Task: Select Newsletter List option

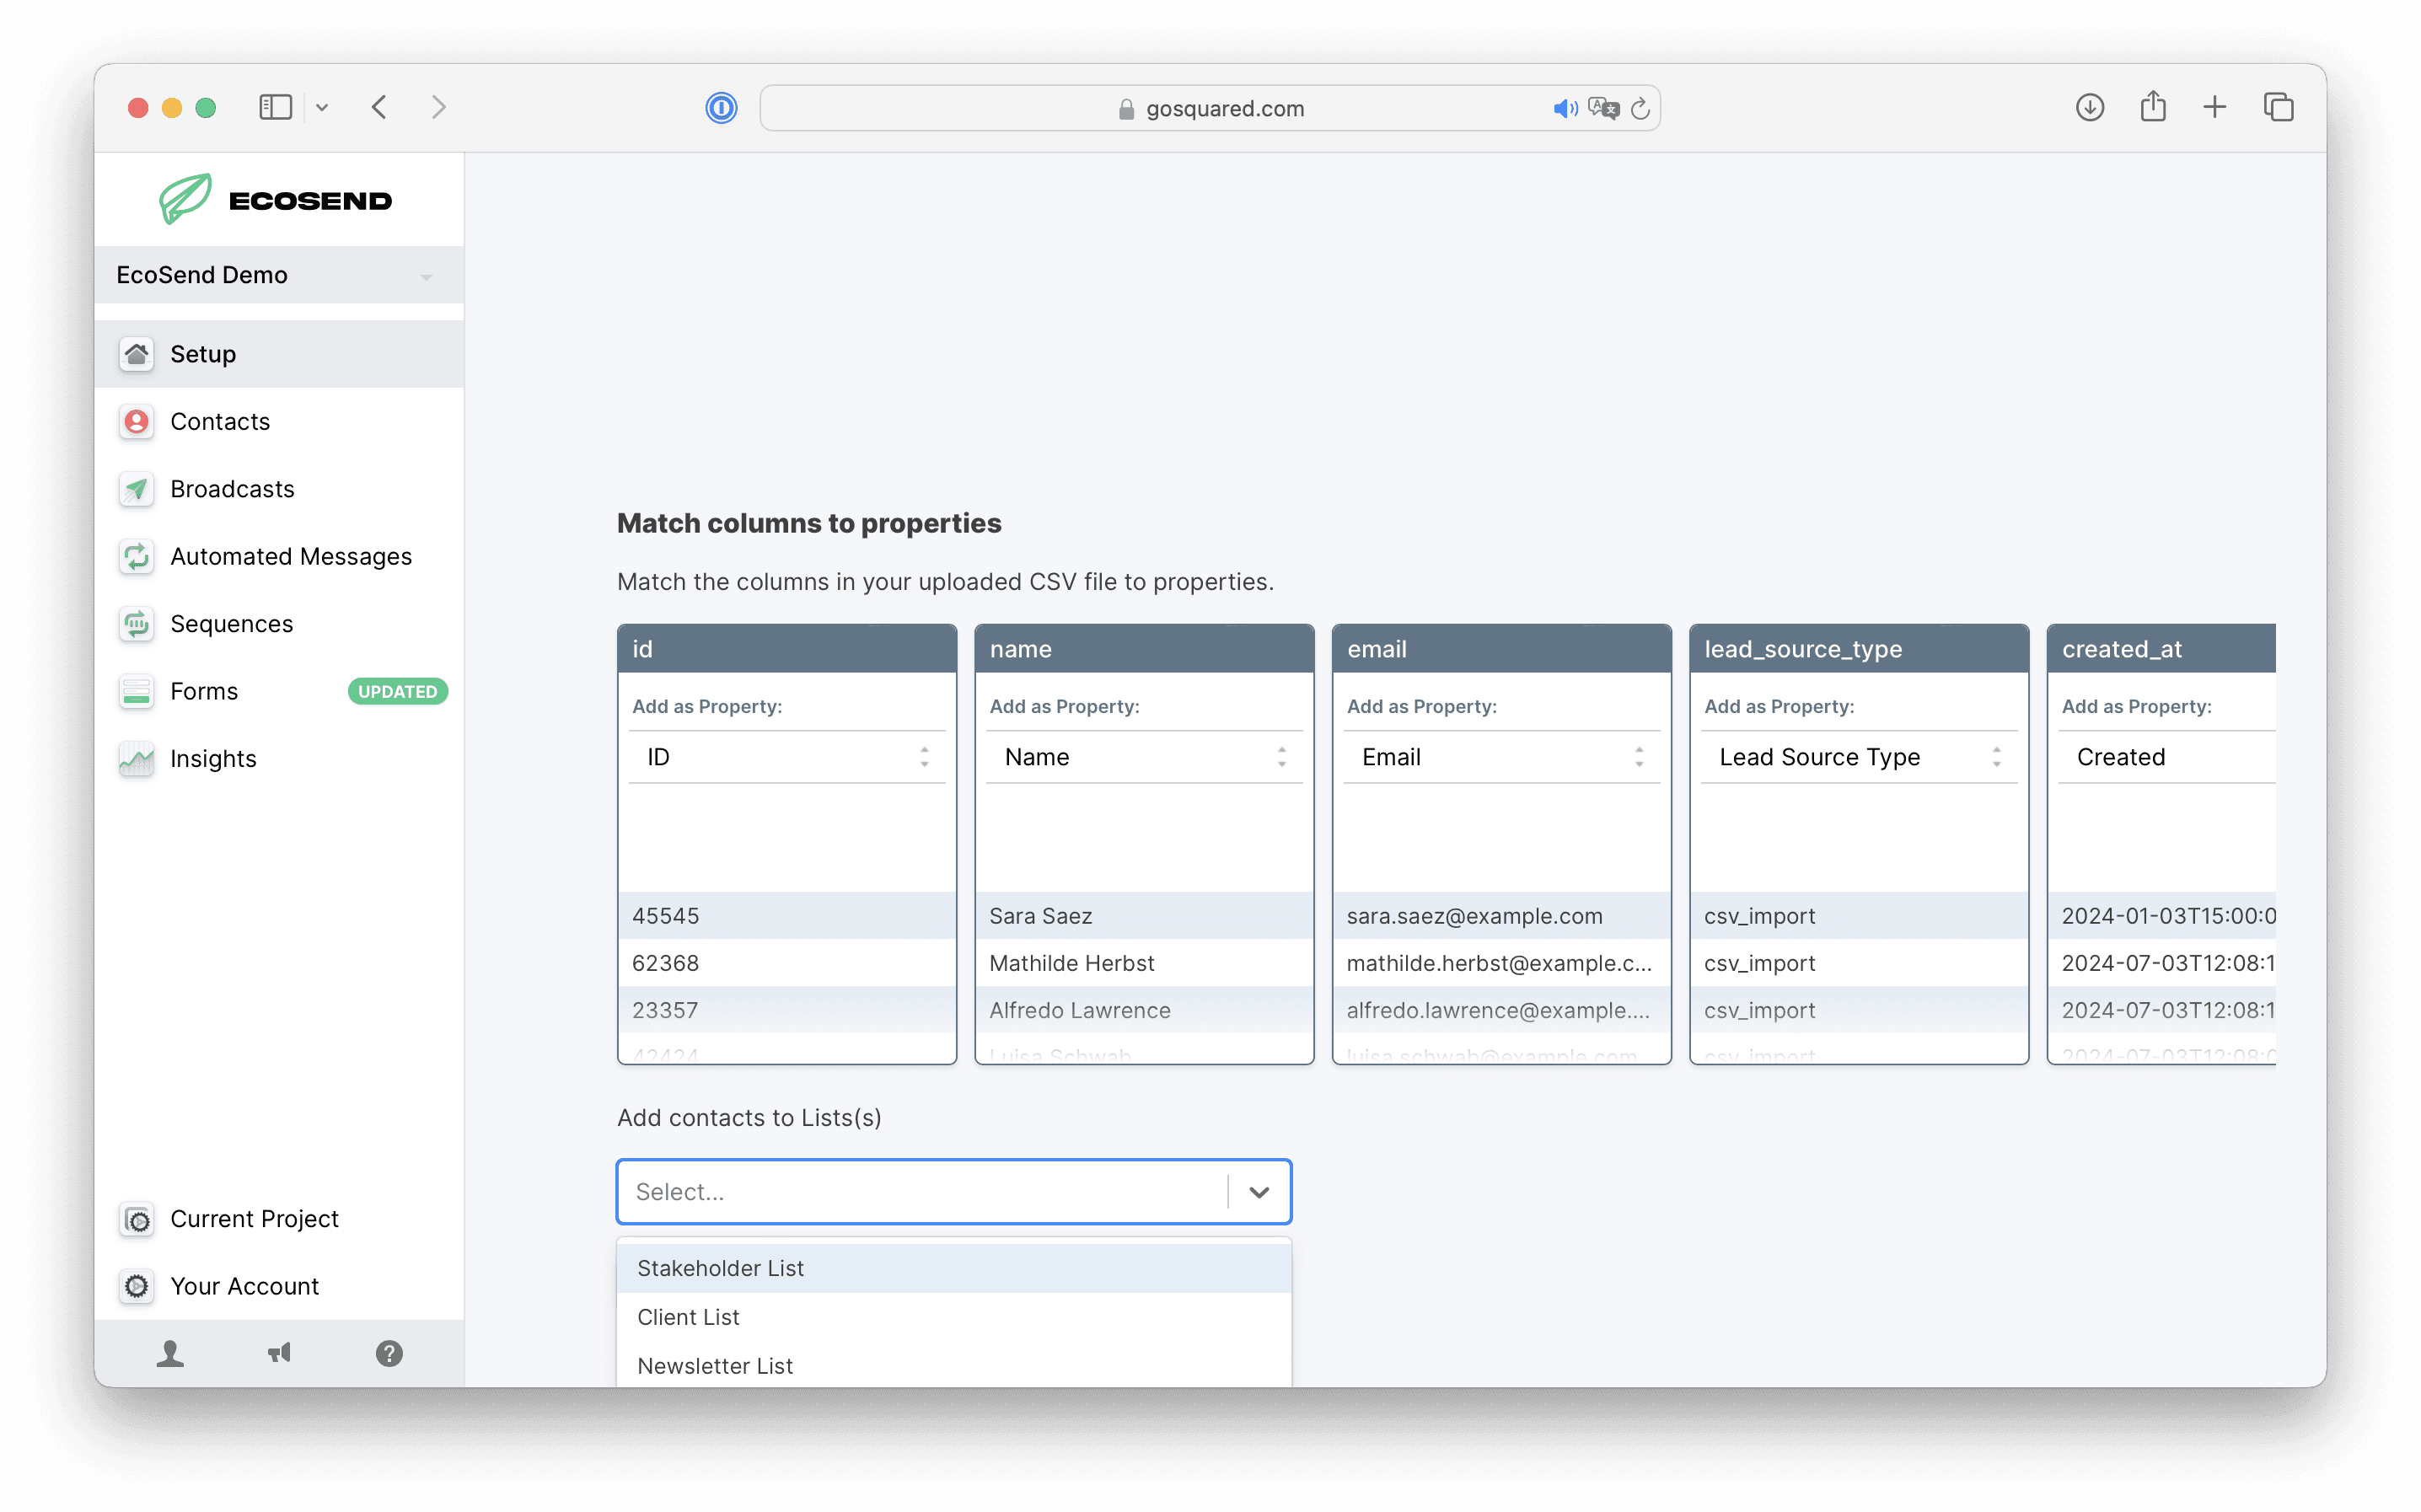Action: [x=954, y=1365]
